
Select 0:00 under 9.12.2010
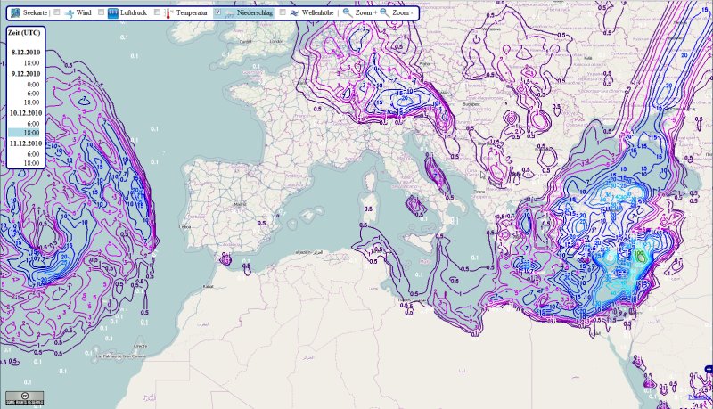click(30, 83)
